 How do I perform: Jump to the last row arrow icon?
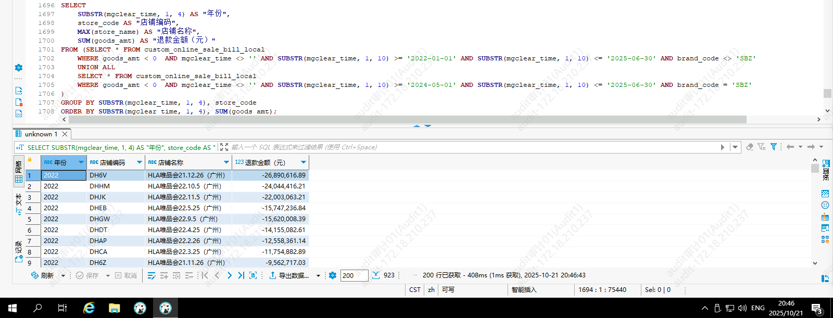coord(241,275)
